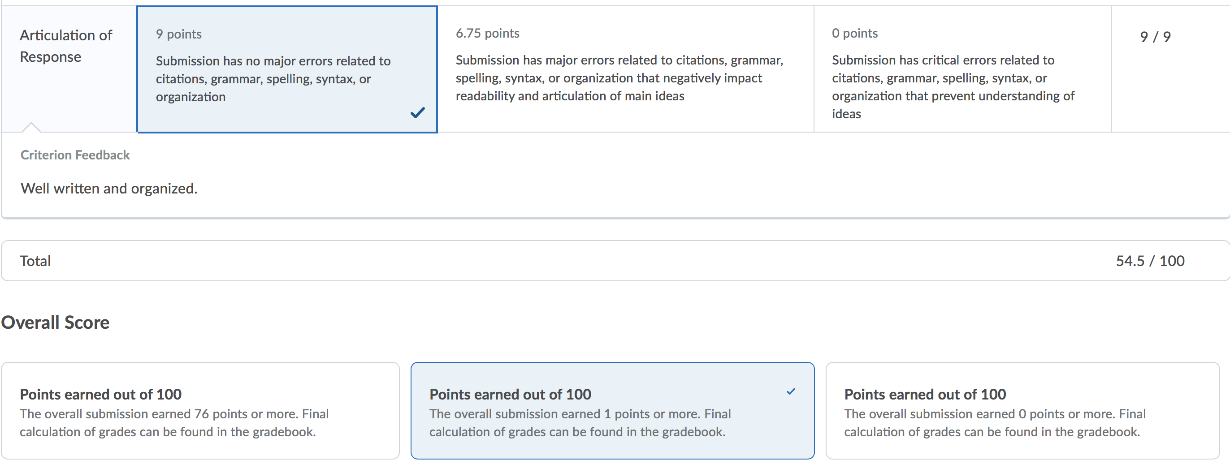The image size is (1230, 464).
Task: Click the 9 / 9 criterion score
Action: coord(1155,37)
